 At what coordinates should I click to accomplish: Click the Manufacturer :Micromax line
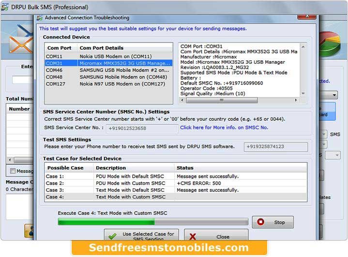pos(209,57)
